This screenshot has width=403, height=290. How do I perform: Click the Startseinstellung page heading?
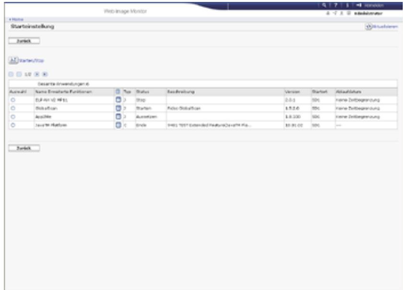33,26
